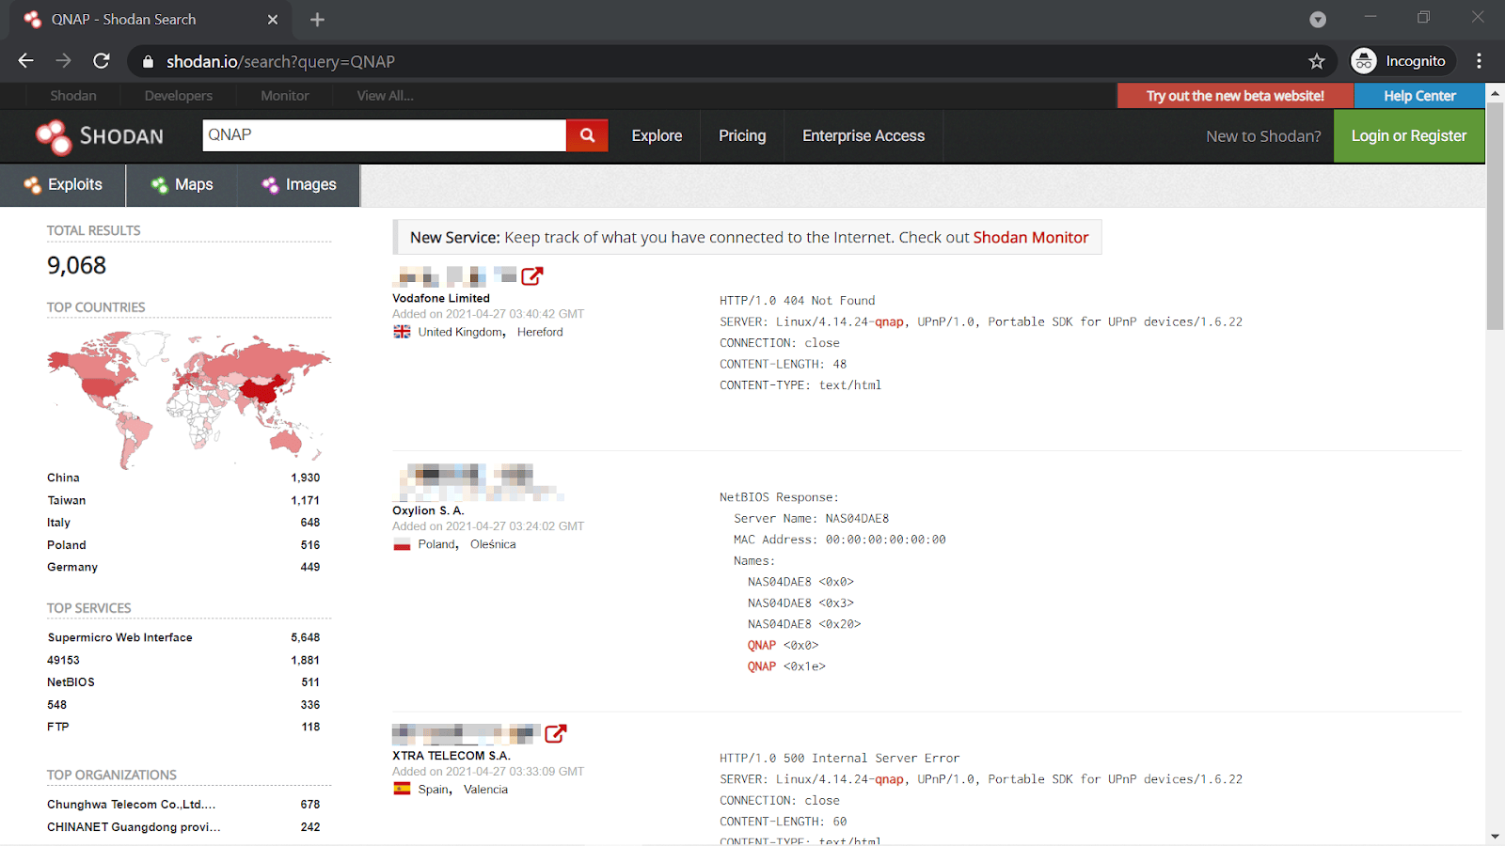Click Vodafone Limited organization name

click(x=441, y=298)
